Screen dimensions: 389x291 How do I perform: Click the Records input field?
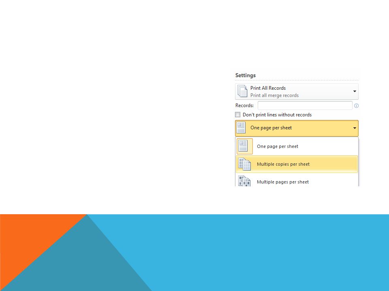point(305,105)
